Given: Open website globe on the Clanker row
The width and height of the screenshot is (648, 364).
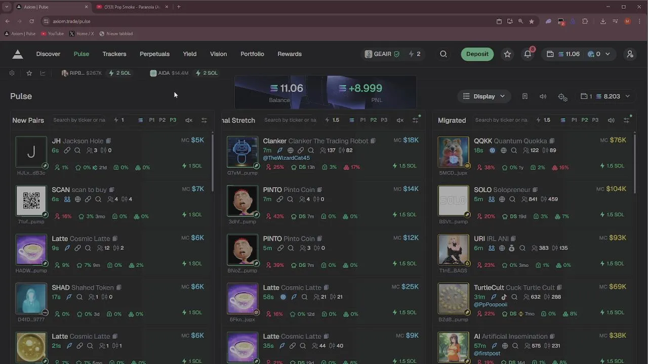Looking at the screenshot, I should click(291, 150).
